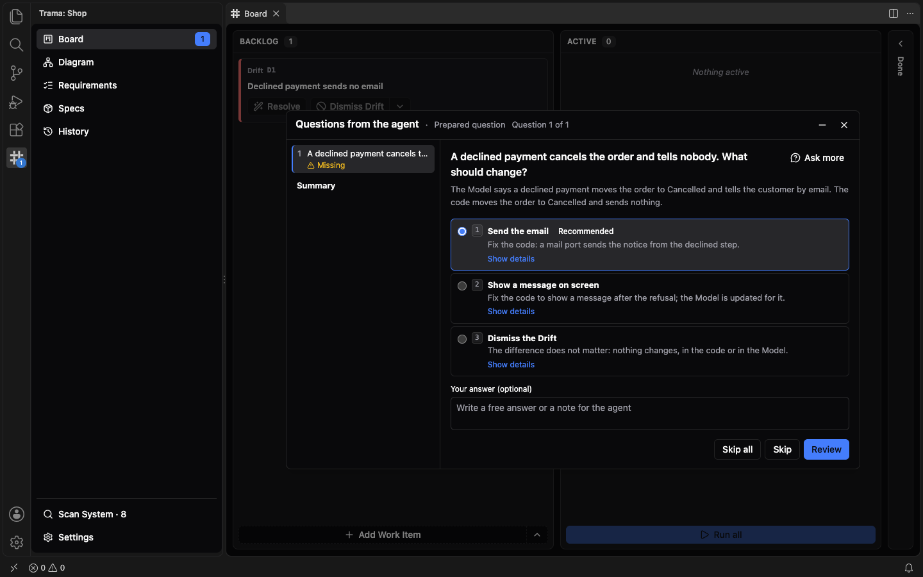The height and width of the screenshot is (577, 923).
Task: Click the Board badge count 1
Action: [x=203, y=39]
